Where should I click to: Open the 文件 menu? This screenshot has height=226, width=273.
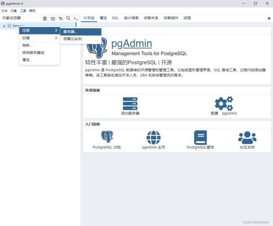click(4, 11)
